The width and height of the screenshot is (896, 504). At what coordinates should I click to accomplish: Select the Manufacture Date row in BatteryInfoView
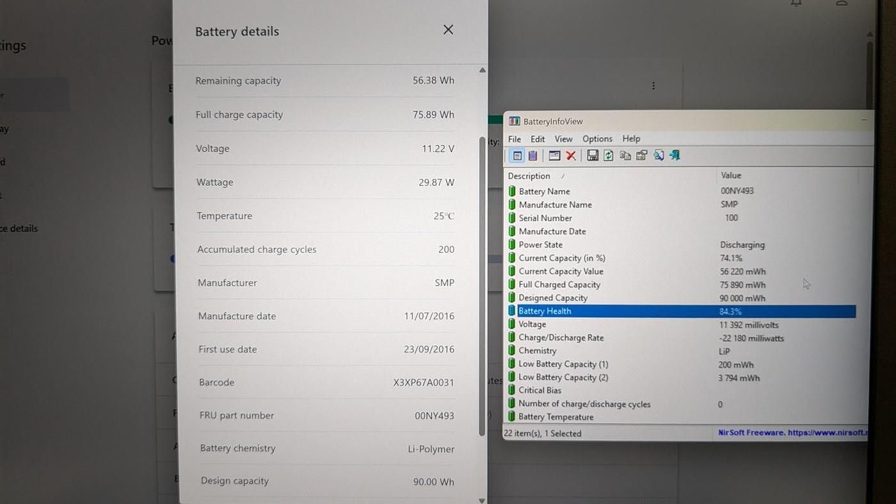[x=681, y=232]
